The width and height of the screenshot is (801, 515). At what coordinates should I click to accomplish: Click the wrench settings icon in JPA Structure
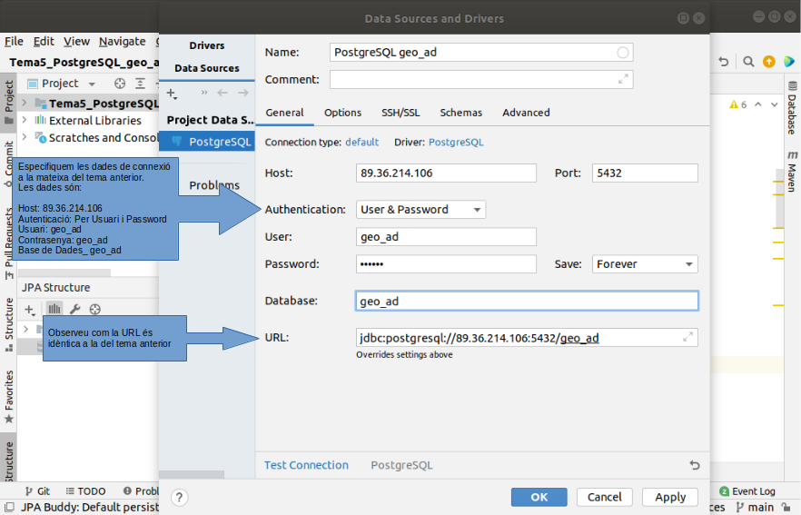click(x=74, y=309)
